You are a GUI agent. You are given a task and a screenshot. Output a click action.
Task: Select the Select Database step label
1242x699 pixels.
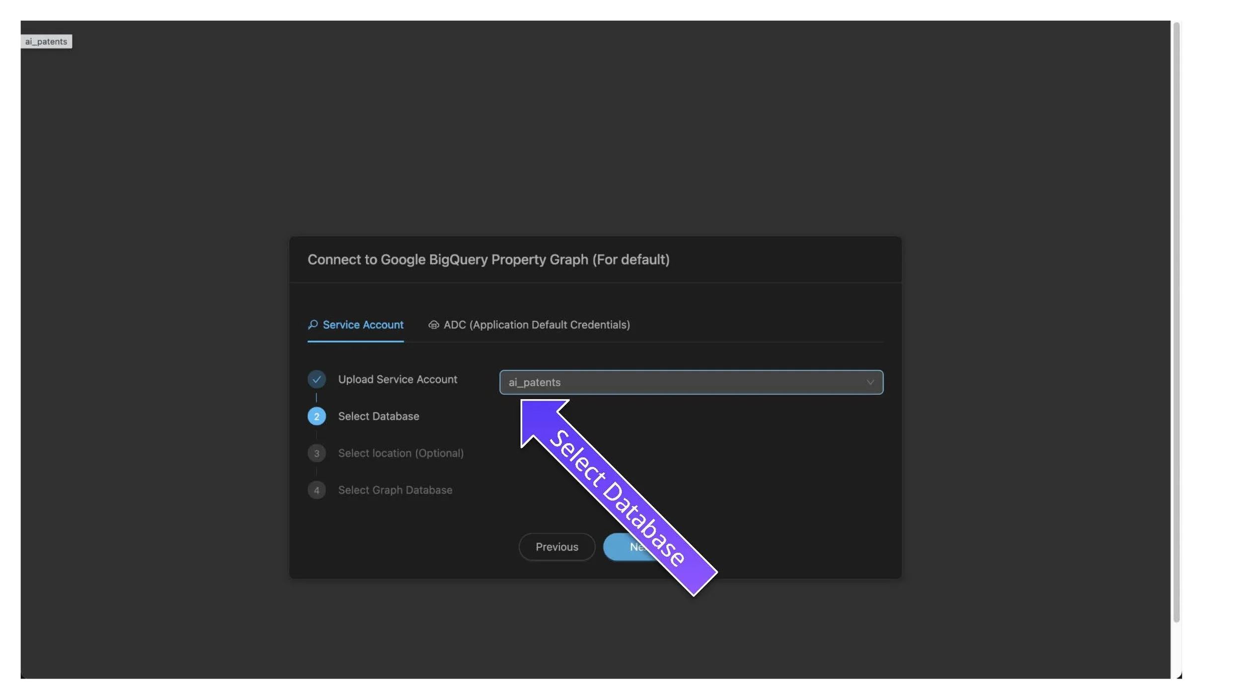[379, 417]
